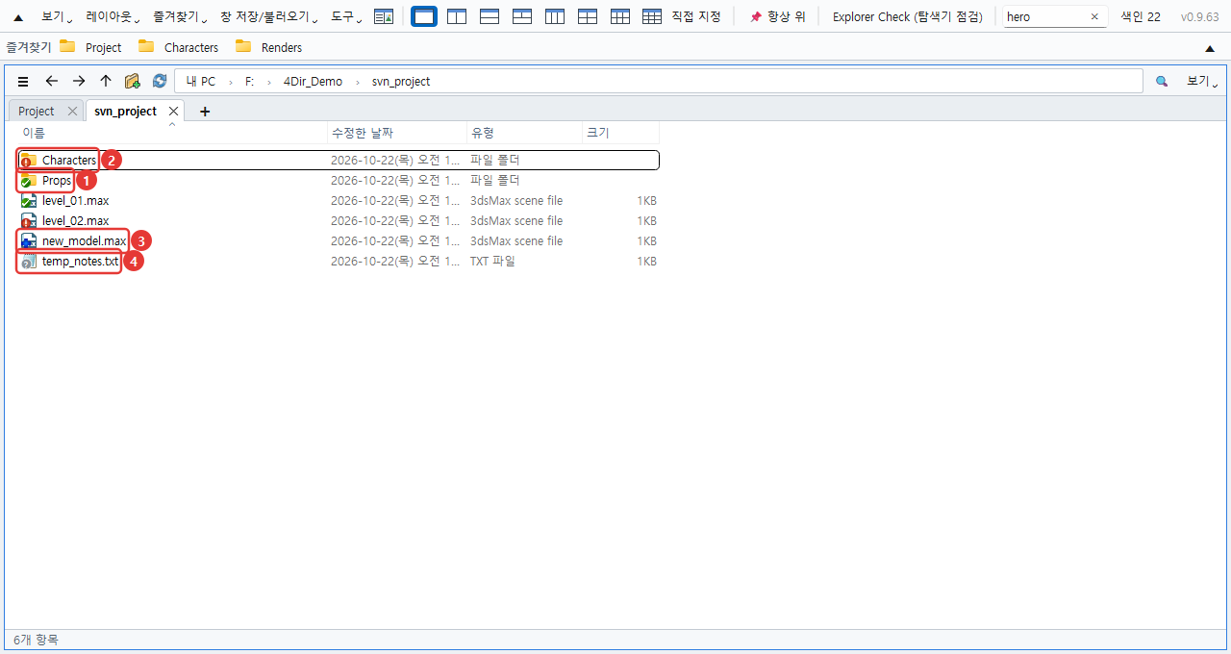This screenshot has height=654, width=1231.
Task: Click the 즐겨찾기 label on the favorites bar
Action: click(x=29, y=47)
